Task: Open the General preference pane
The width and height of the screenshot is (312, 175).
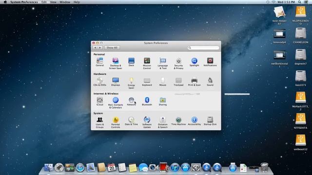Action: click(99, 62)
